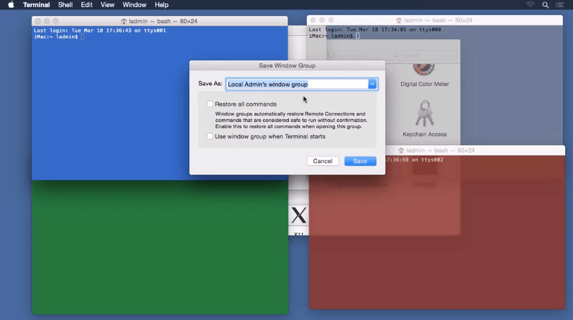Click the X11 app icon
This screenshot has width=573, height=320.
[x=298, y=215]
